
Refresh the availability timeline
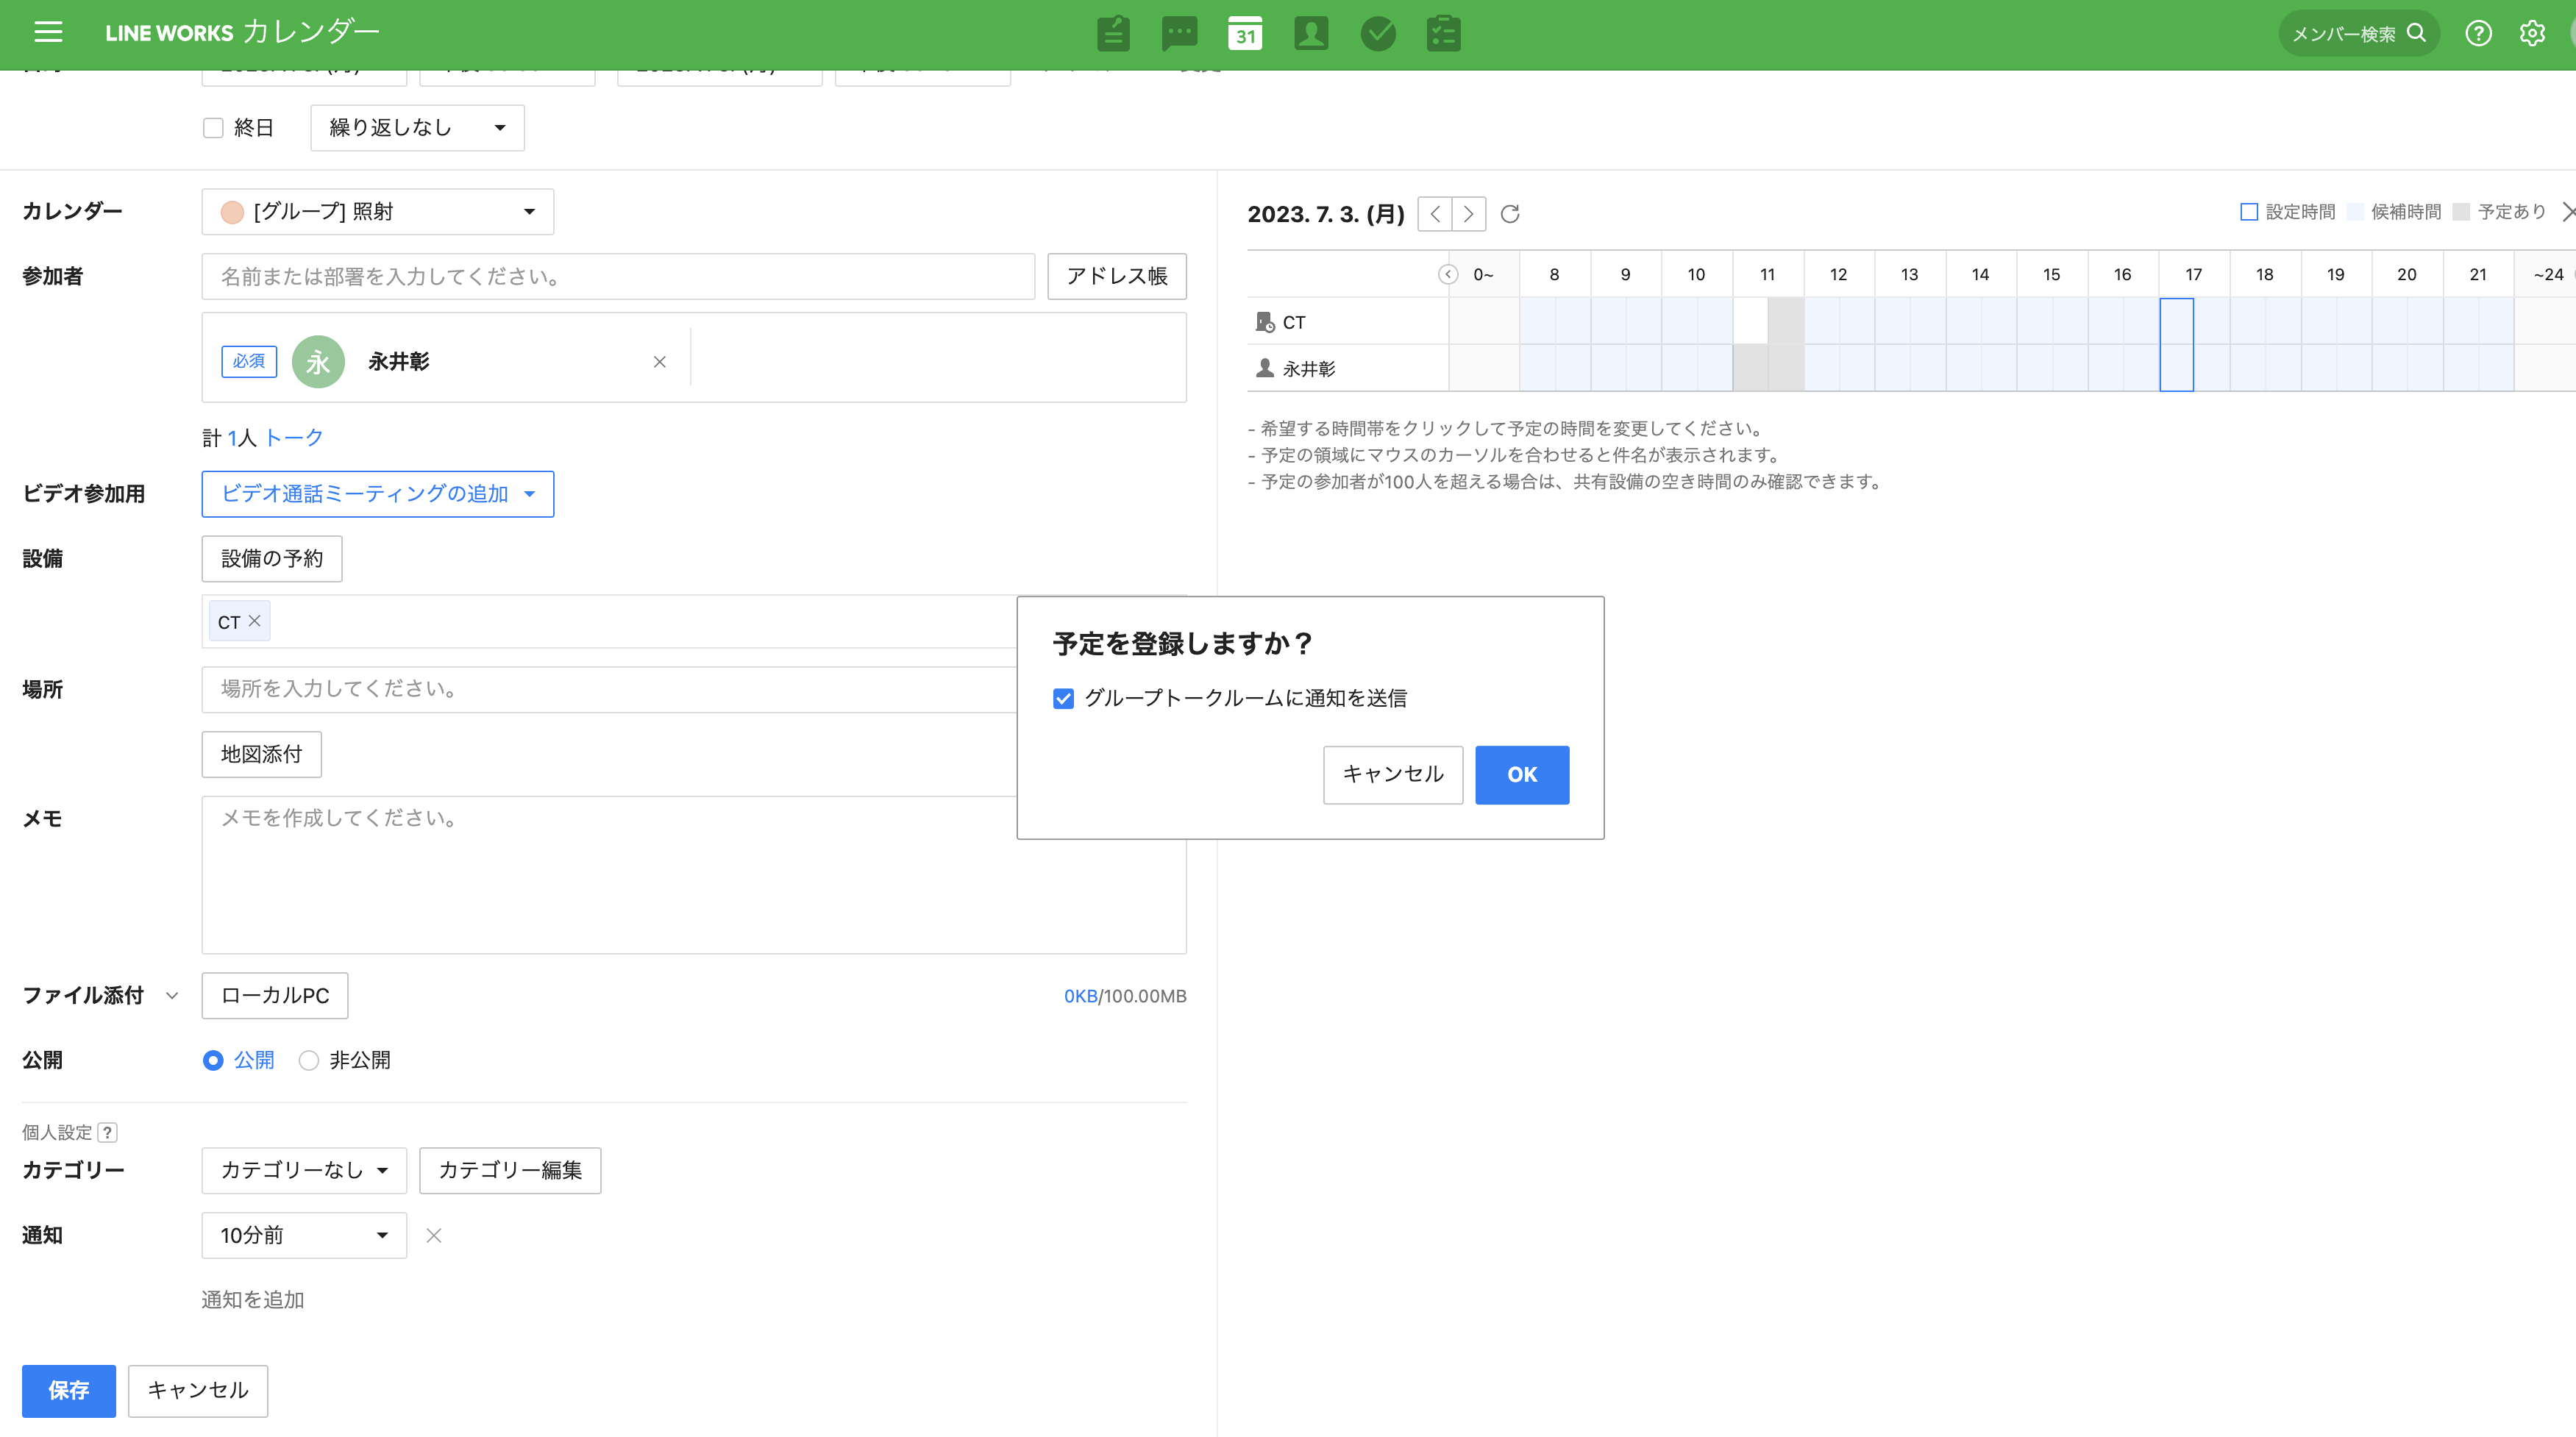[x=1510, y=214]
